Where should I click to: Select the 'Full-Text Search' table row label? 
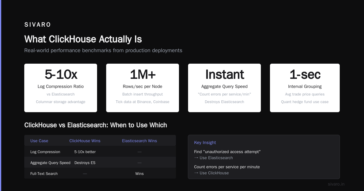pos(44,174)
